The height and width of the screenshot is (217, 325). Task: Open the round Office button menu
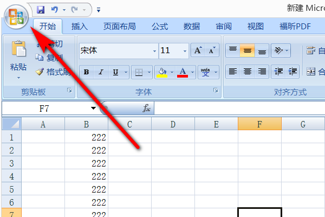coord(16,17)
